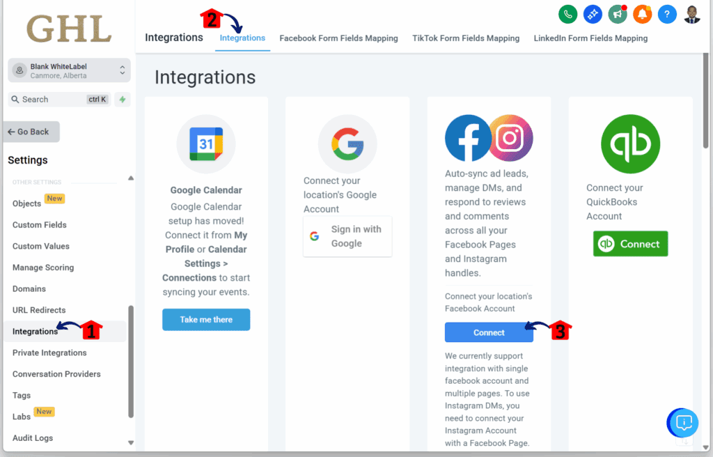Open Manage Scoring settings
The image size is (713, 457).
pos(43,268)
